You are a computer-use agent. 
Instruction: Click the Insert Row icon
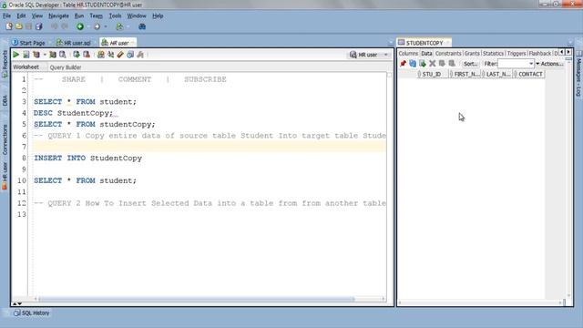tap(423, 64)
